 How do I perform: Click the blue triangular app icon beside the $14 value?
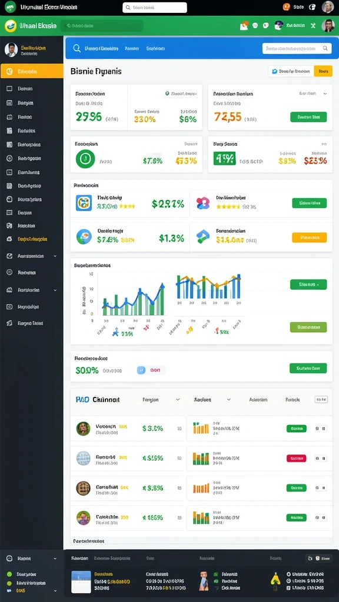pyautogui.click(x=203, y=236)
